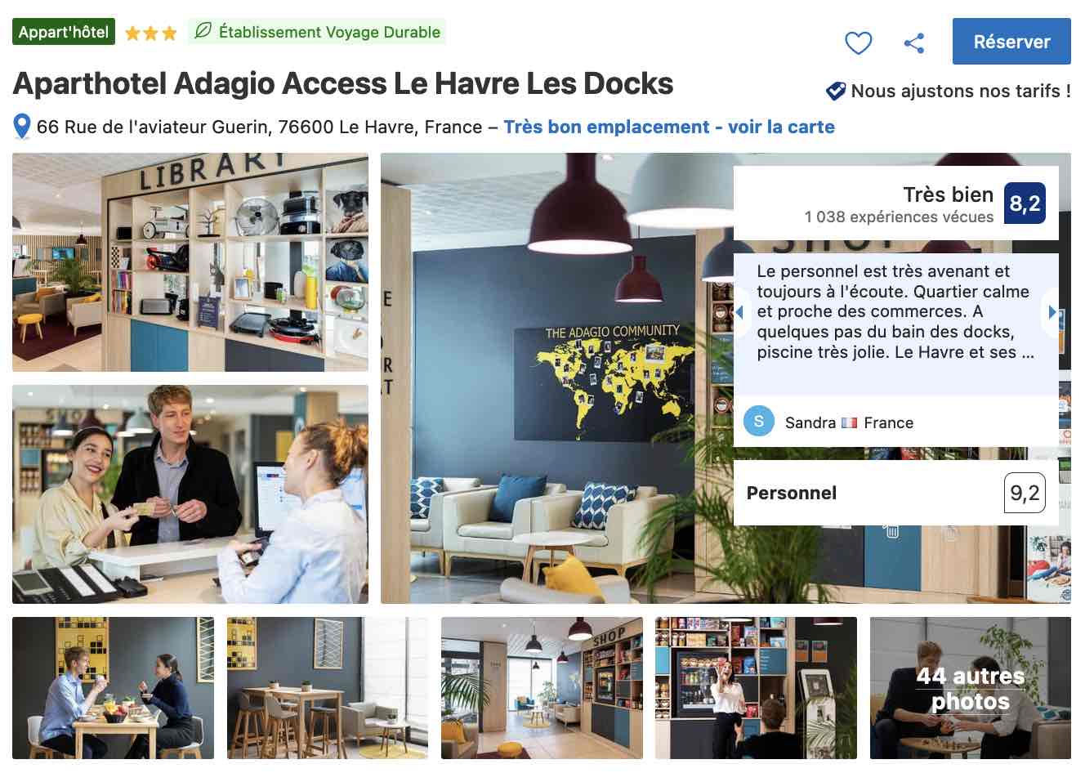Open the Adagio Community world map photo
Image resolution: width=1085 pixels, height=773 pixels.
[556, 378]
